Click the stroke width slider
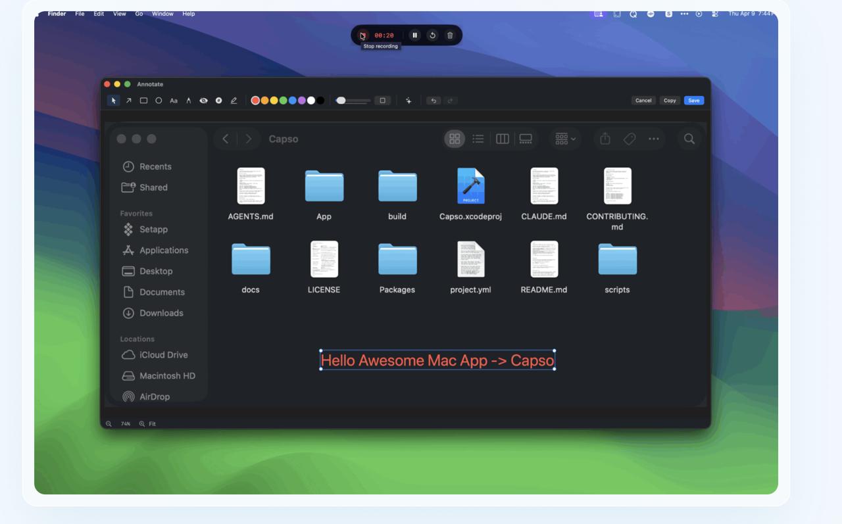 point(353,101)
